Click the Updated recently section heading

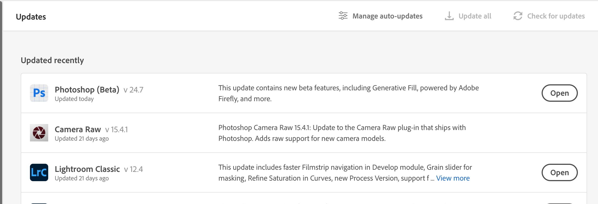point(52,60)
